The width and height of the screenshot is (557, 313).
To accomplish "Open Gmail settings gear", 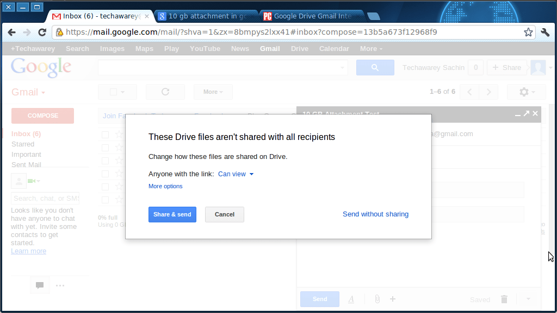I will point(524,92).
